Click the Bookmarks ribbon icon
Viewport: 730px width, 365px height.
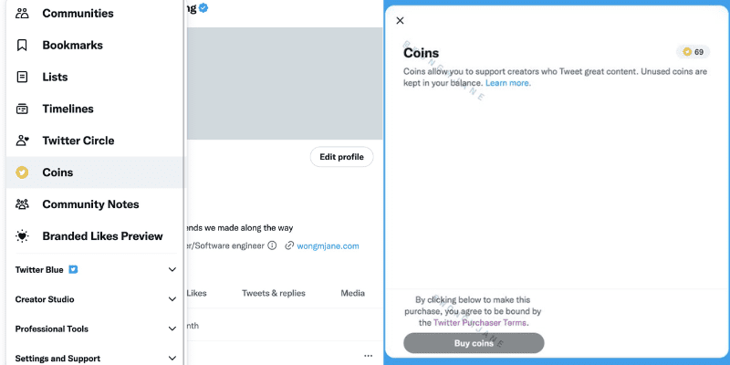[23, 46]
